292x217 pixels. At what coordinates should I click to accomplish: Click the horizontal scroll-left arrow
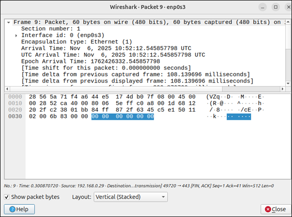coord(7,89)
